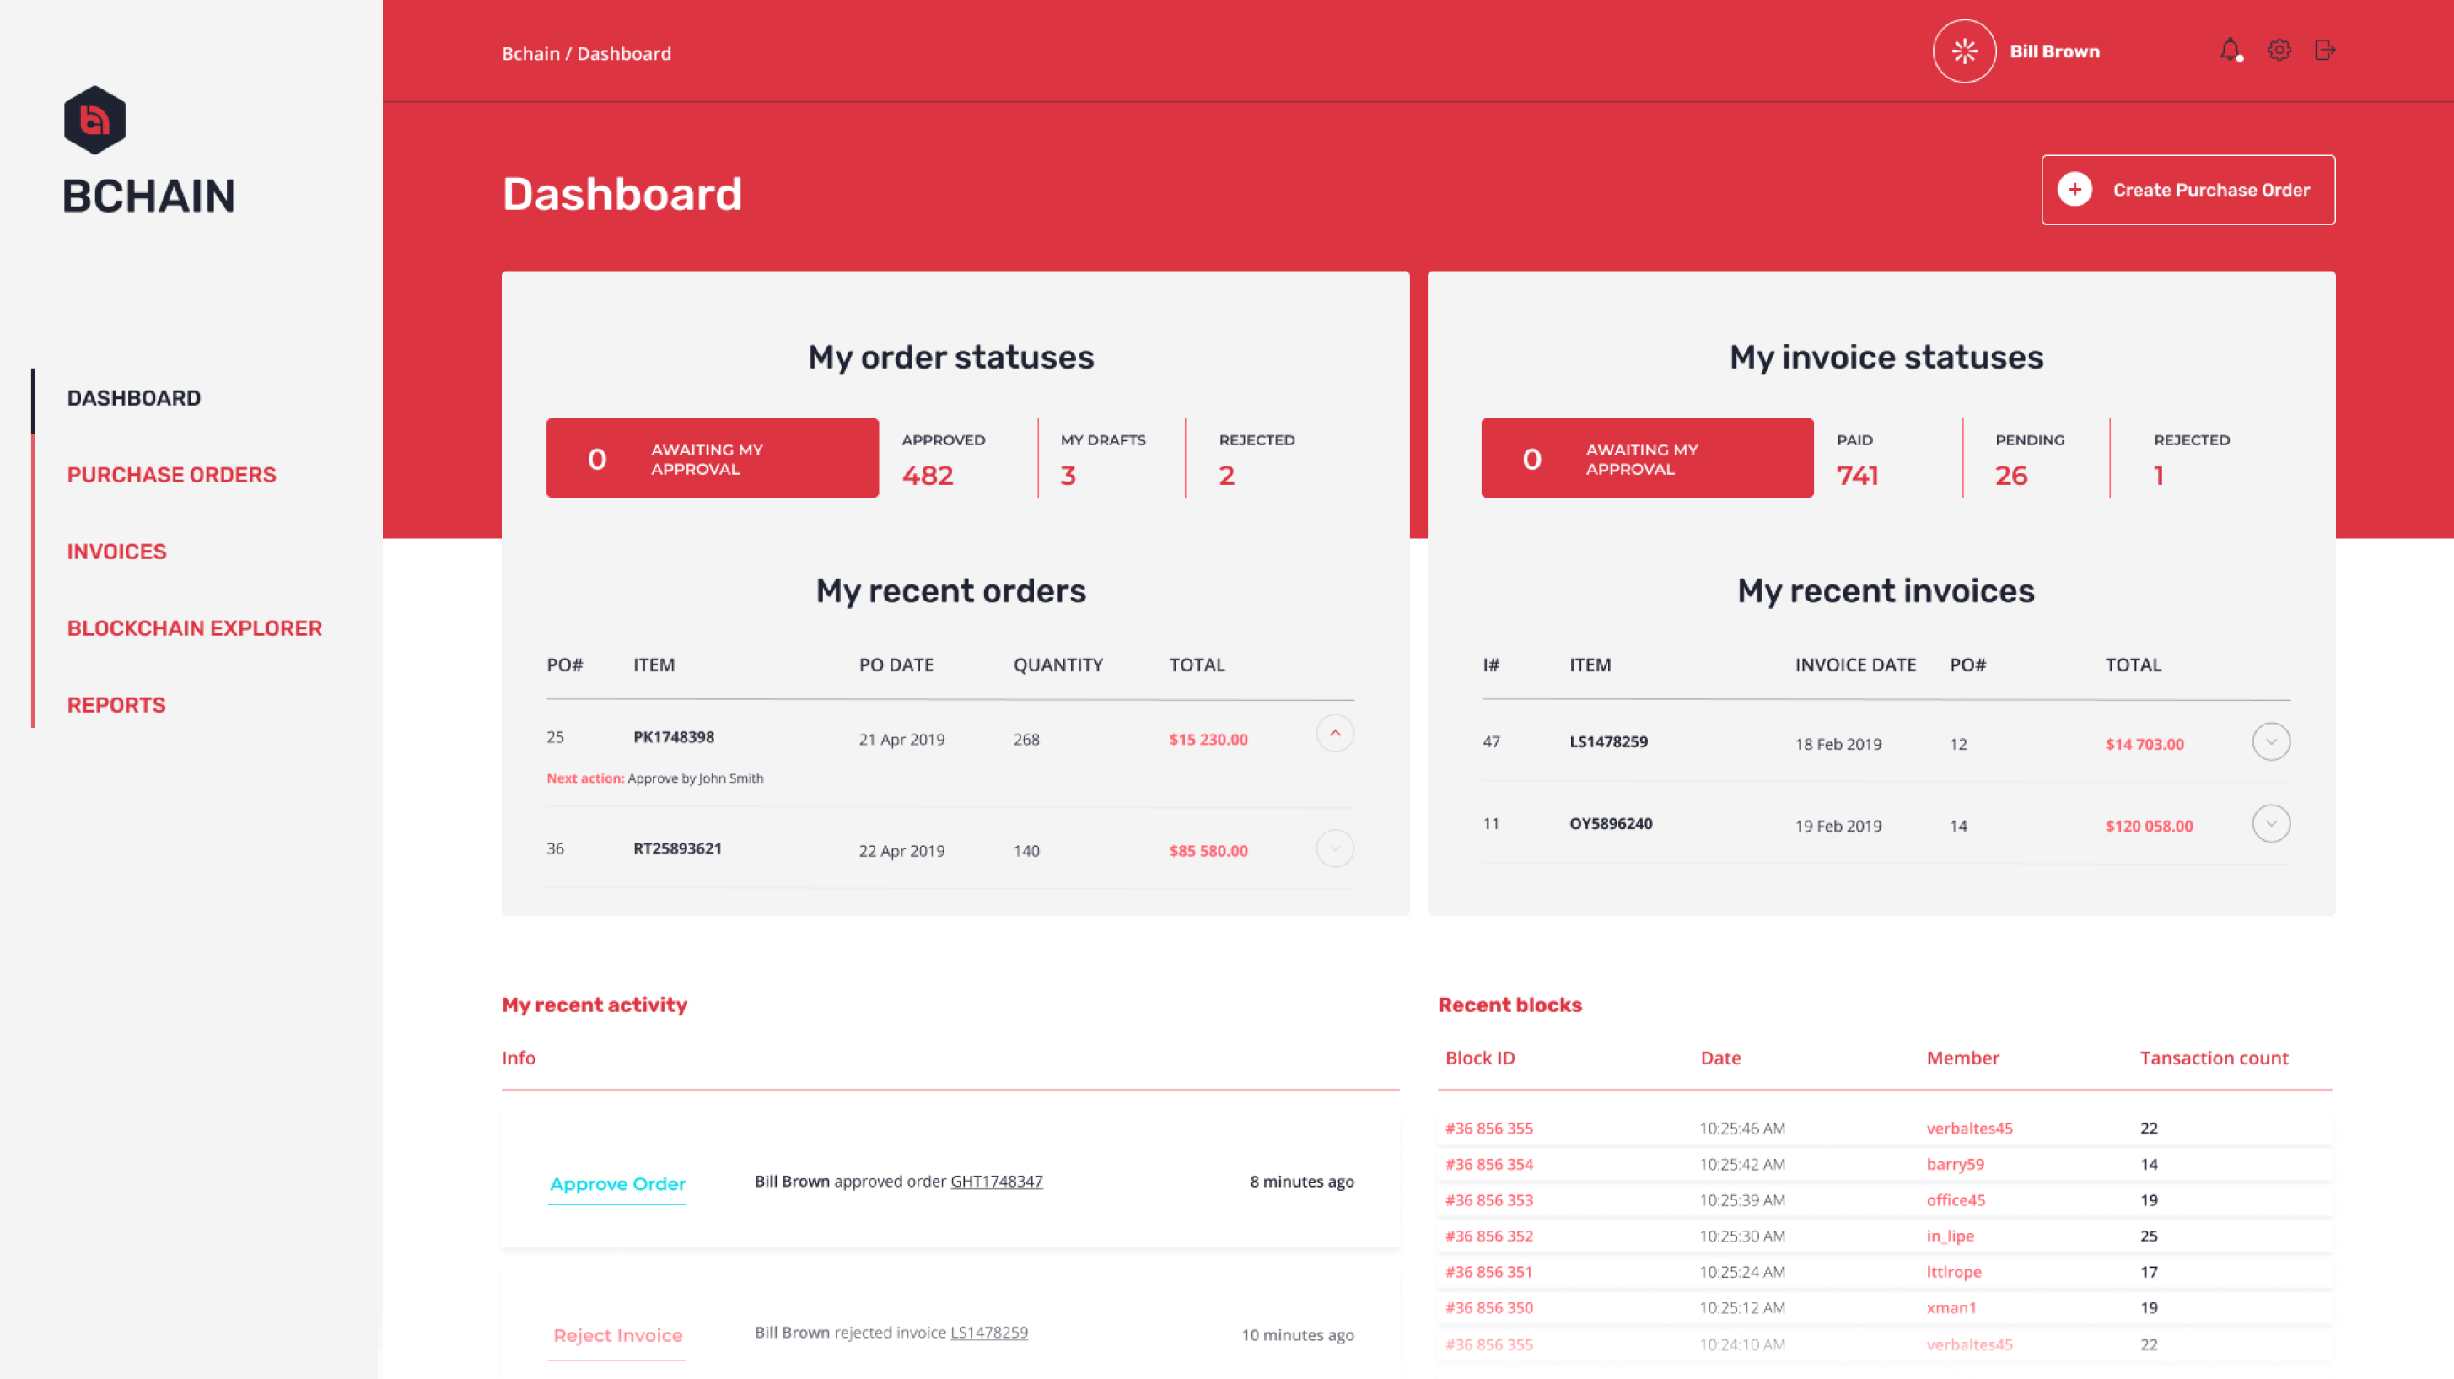Click the BCHAIN hexagon logo

[94, 120]
